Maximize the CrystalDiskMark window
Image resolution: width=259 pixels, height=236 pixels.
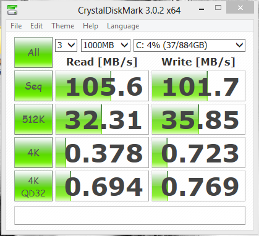pos(218,8)
